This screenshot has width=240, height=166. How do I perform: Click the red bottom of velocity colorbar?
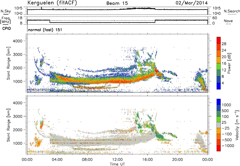pos(219,148)
